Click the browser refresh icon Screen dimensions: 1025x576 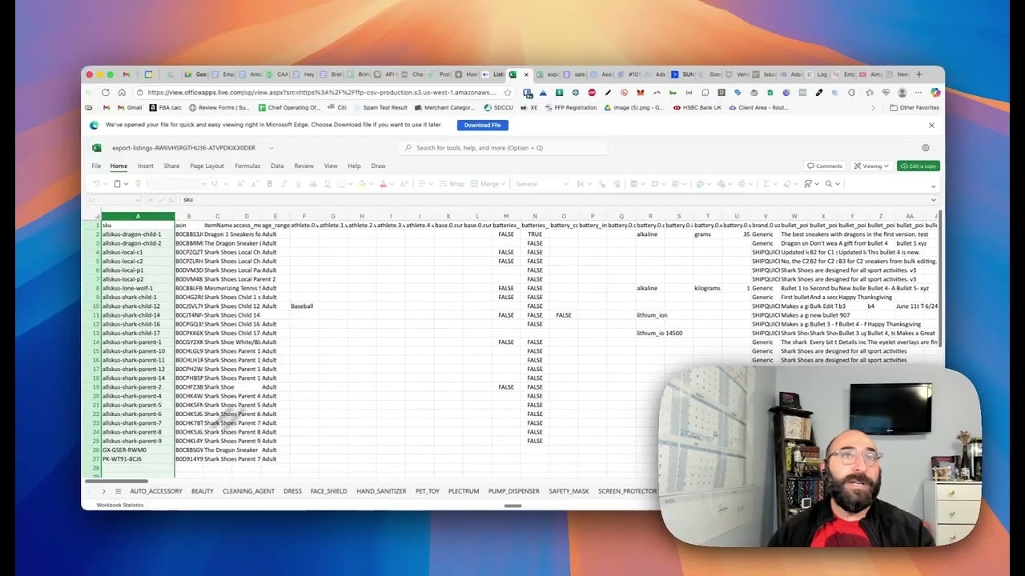[x=106, y=93]
